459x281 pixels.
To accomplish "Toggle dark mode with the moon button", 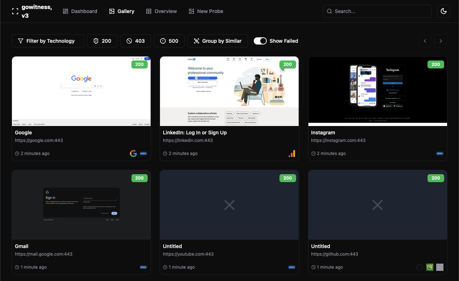I will [x=443, y=11].
